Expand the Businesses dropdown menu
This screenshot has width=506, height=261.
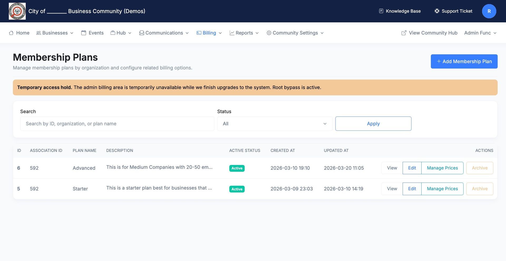tap(55, 33)
